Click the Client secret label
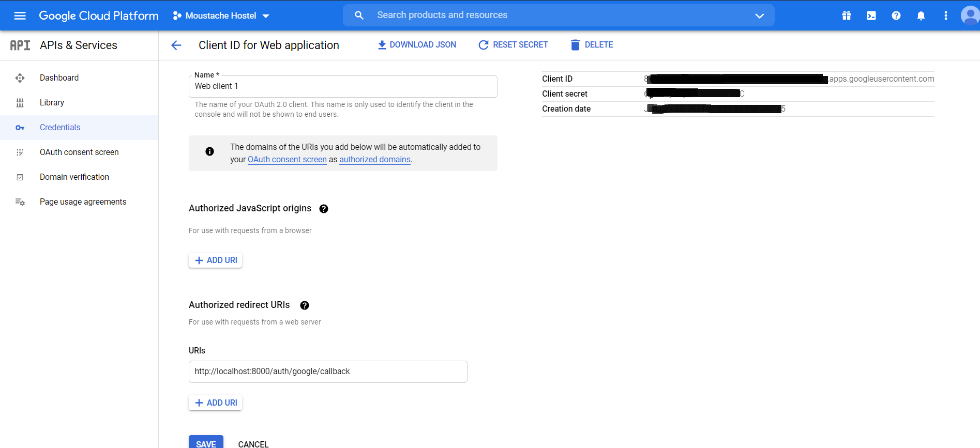 pos(565,94)
